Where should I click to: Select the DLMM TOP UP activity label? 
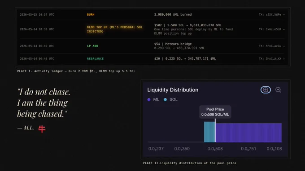tap(115, 29)
